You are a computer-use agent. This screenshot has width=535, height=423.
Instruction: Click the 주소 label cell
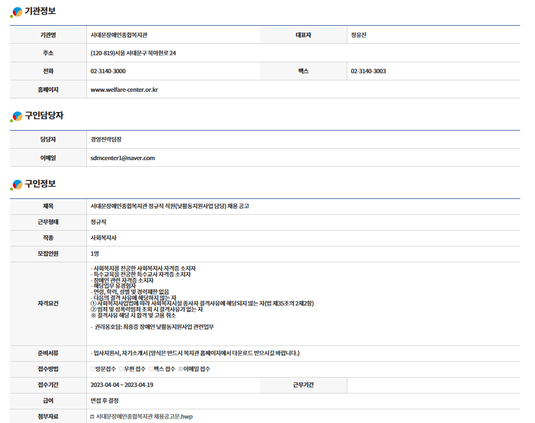coord(48,53)
